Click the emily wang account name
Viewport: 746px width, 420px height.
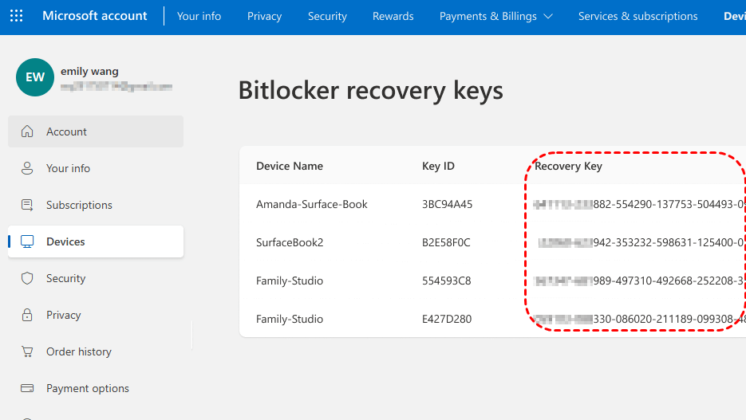tap(89, 71)
